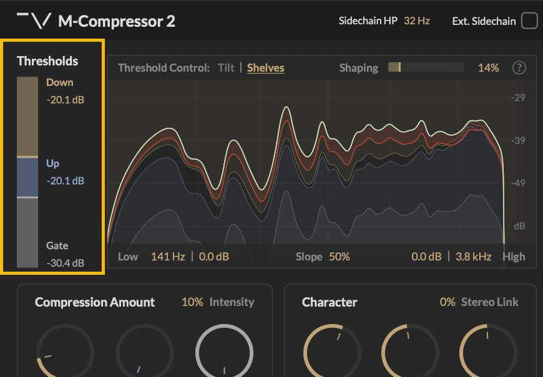Click the Up -20.1 dB value
This screenshot has width=543, height=377.
[66, 181]
